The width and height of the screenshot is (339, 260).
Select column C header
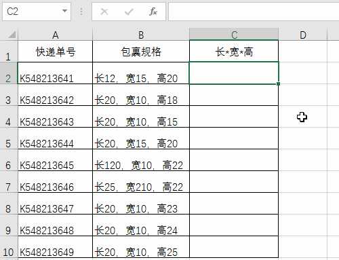coord(234,34)
